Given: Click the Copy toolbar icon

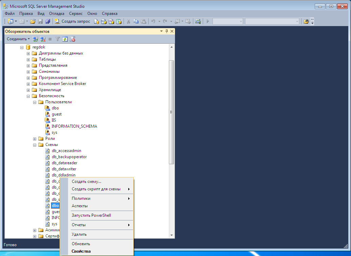Looking at the screenshot, I should point(136,21).
